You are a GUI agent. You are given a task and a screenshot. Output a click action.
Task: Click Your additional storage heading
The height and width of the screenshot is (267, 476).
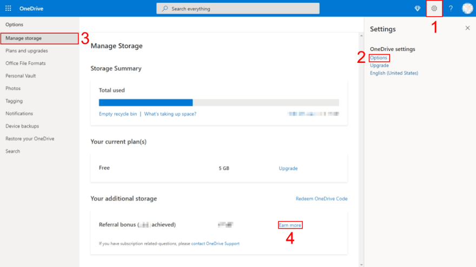click(x=123, y=199)
